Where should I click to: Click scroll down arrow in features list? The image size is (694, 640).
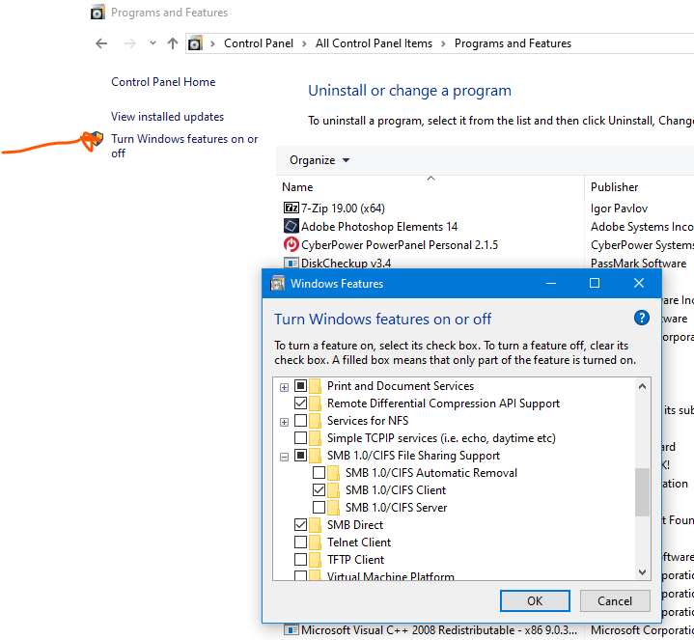pos(642,571)
